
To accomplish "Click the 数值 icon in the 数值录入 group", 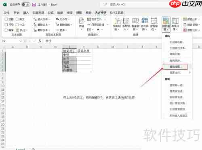I will [82, 21].
